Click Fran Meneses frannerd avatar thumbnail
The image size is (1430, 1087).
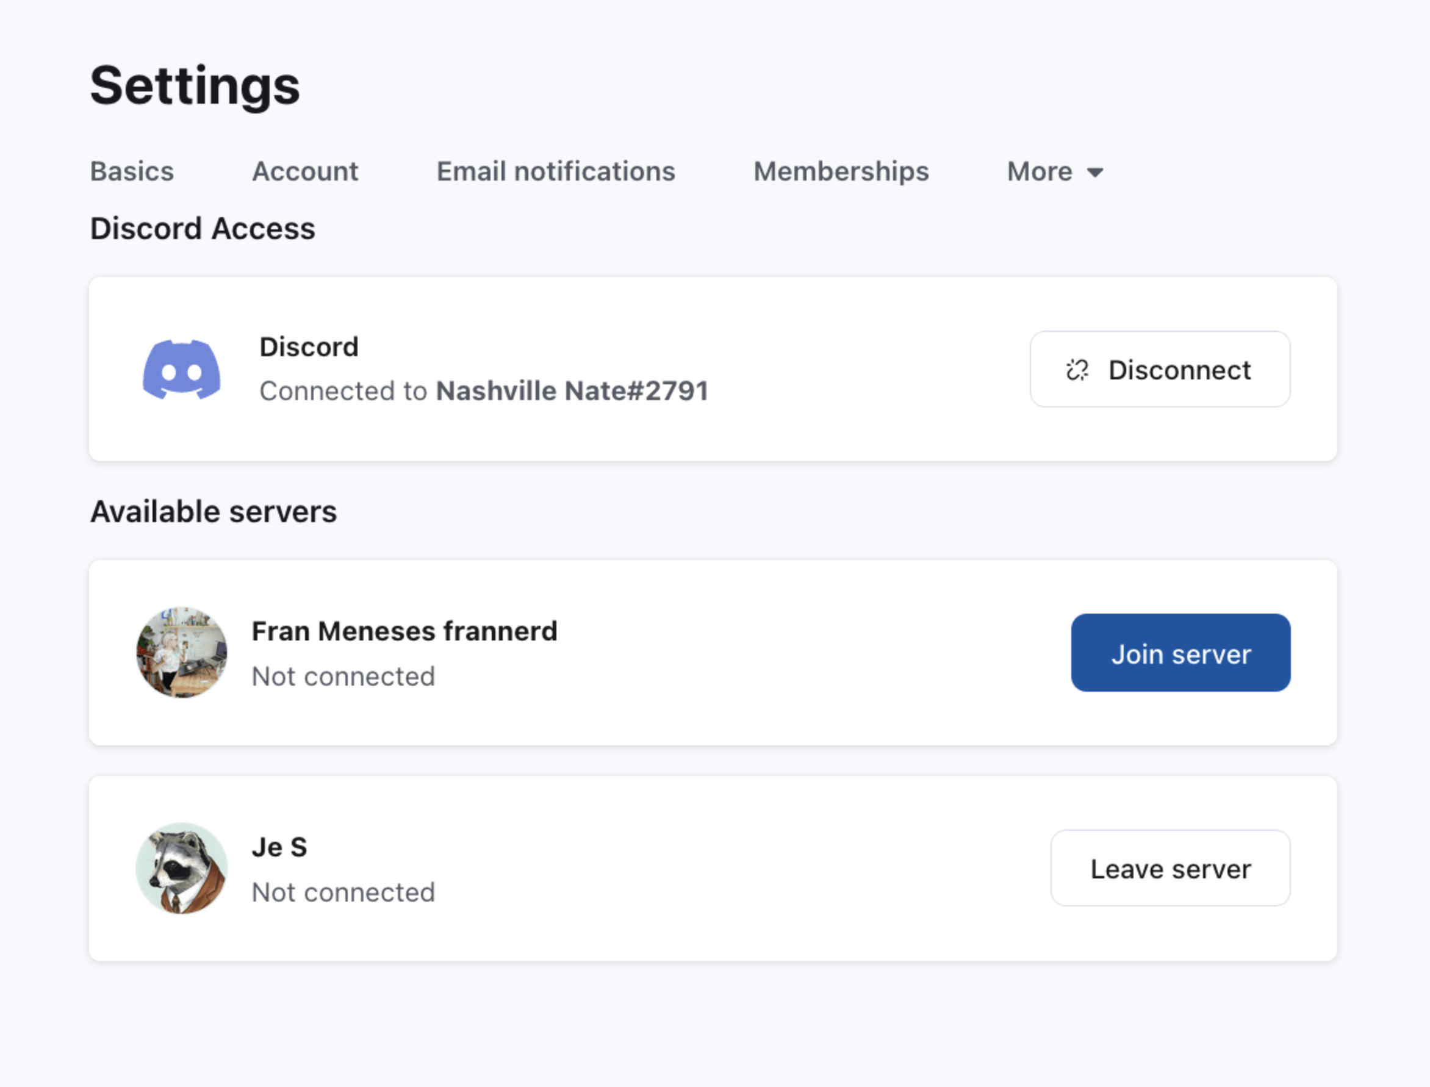pos(182,652)
